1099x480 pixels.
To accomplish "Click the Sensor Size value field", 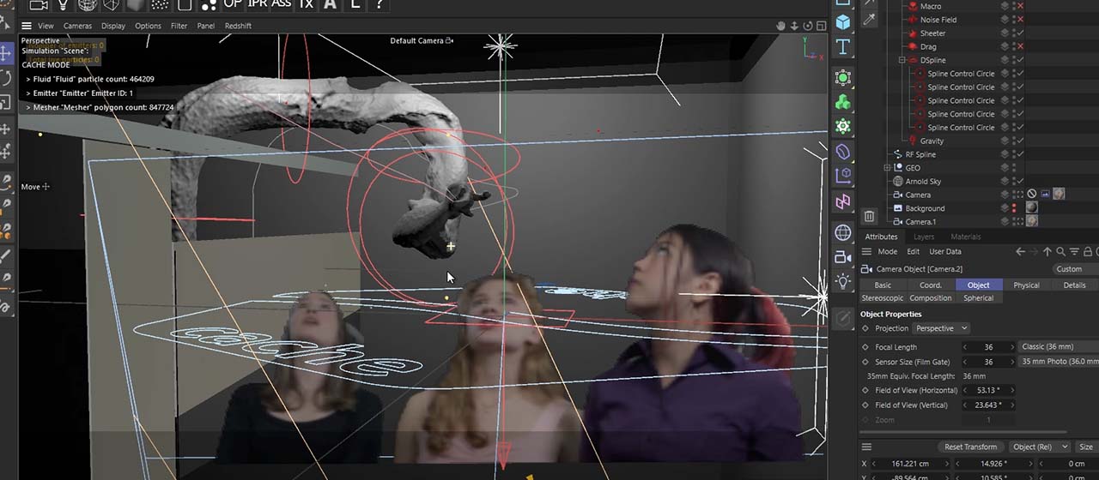I will [989, 362].
